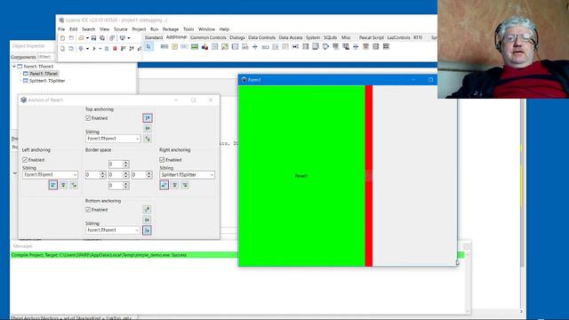Toggle the Left anchoring Enabled checkbox
Screen dimensions: 569x320
click(x=25, y=160)
